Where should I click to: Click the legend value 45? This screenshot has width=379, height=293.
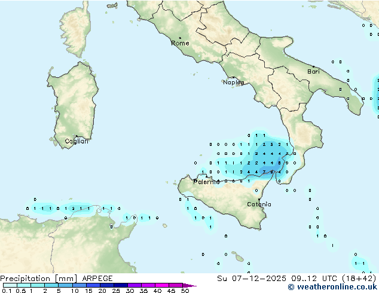(x=171, y=291)
